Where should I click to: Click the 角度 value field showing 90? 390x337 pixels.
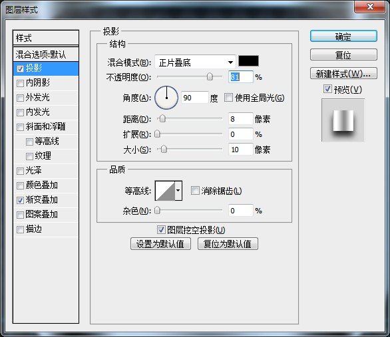click(195, 98)
